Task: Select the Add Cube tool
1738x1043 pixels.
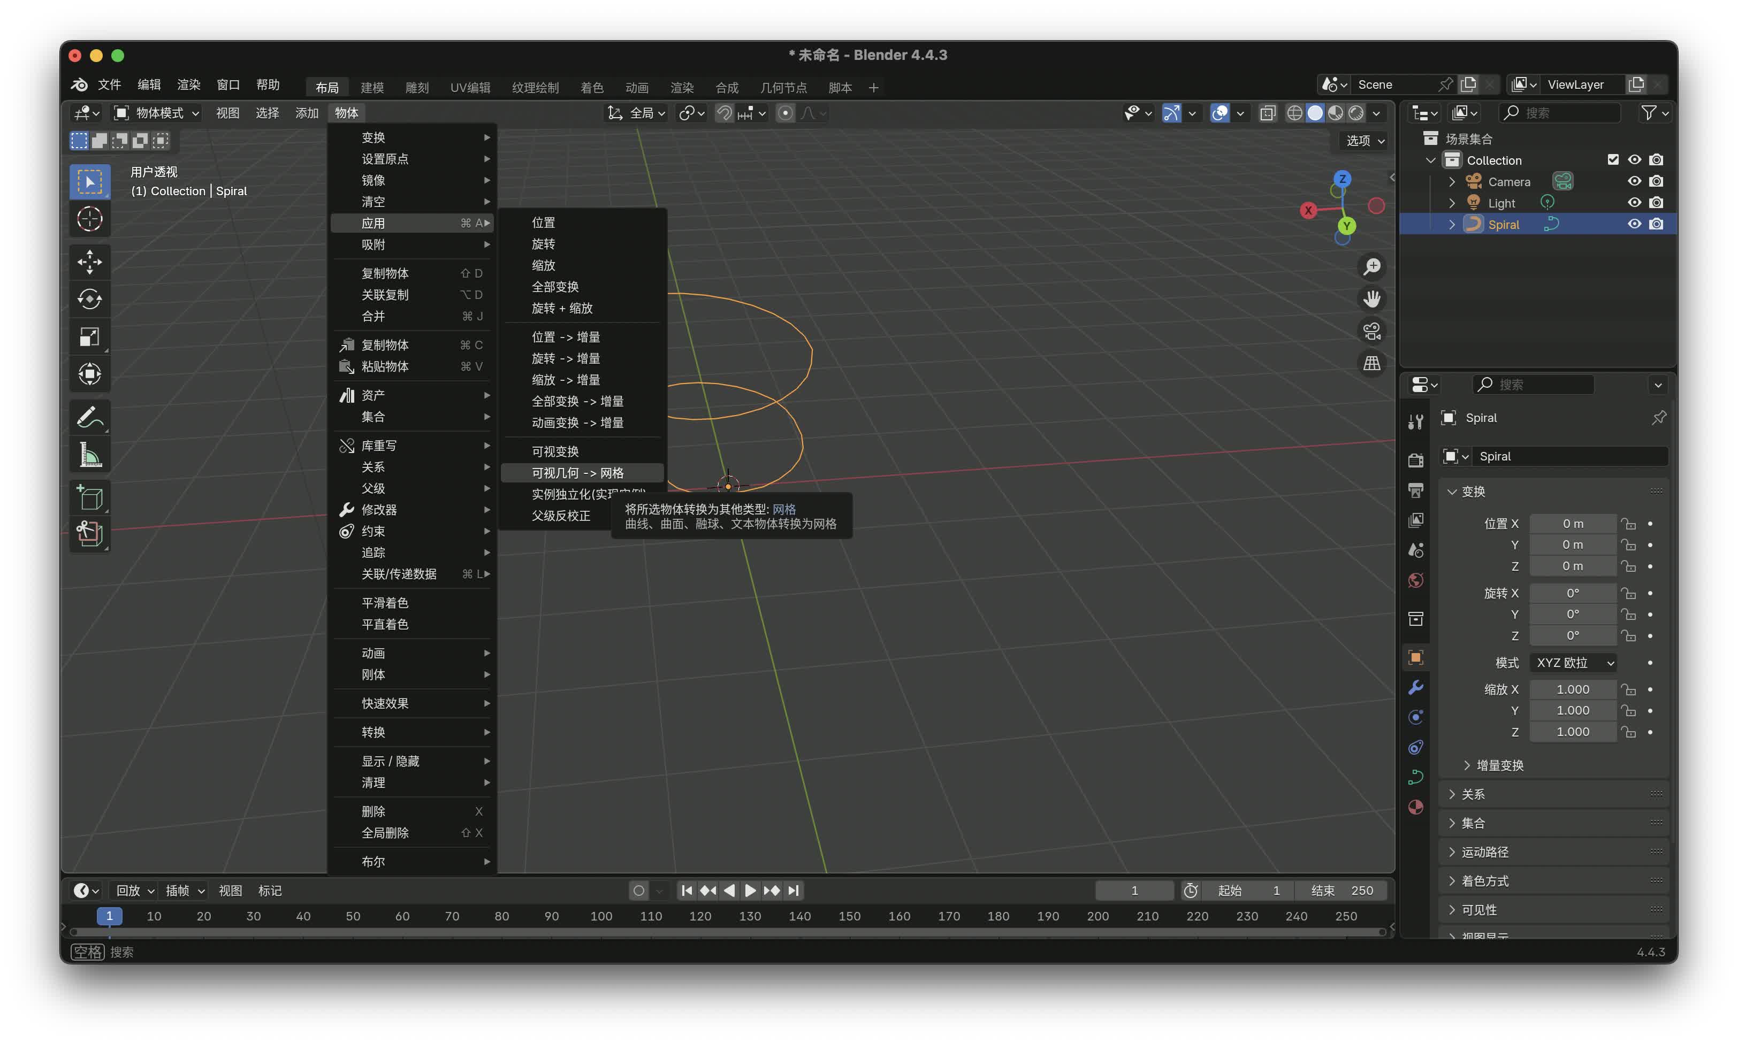Action: tap(89, 499)
